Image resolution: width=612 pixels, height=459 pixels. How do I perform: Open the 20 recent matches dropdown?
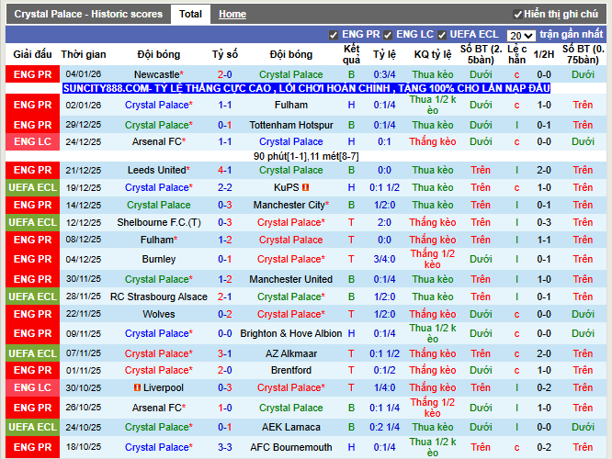point(521,36)
